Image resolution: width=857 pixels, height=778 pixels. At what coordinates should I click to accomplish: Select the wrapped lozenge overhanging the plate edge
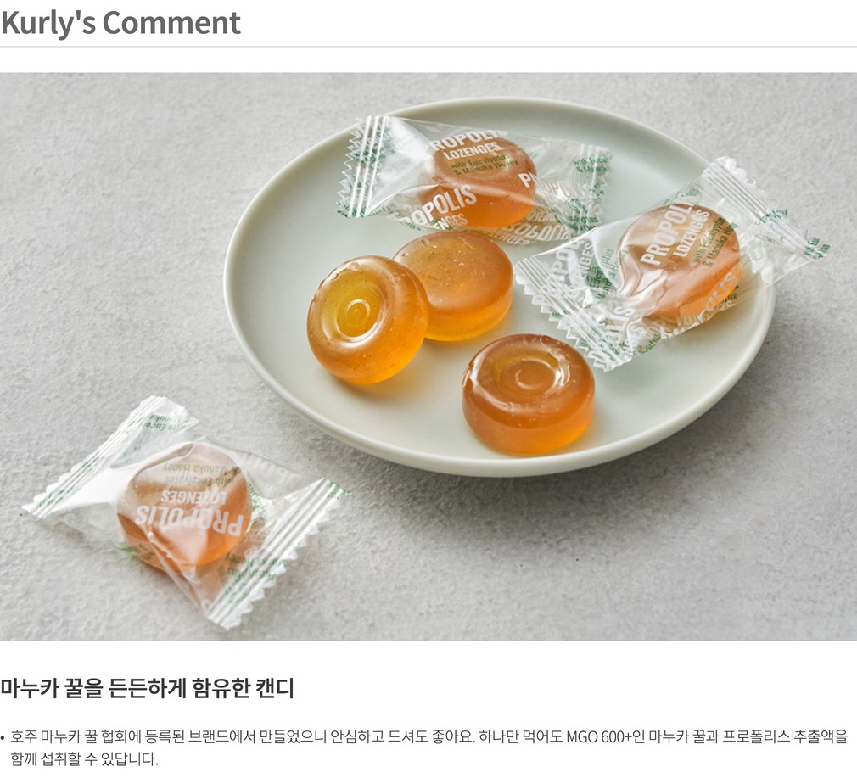[672, 265]
